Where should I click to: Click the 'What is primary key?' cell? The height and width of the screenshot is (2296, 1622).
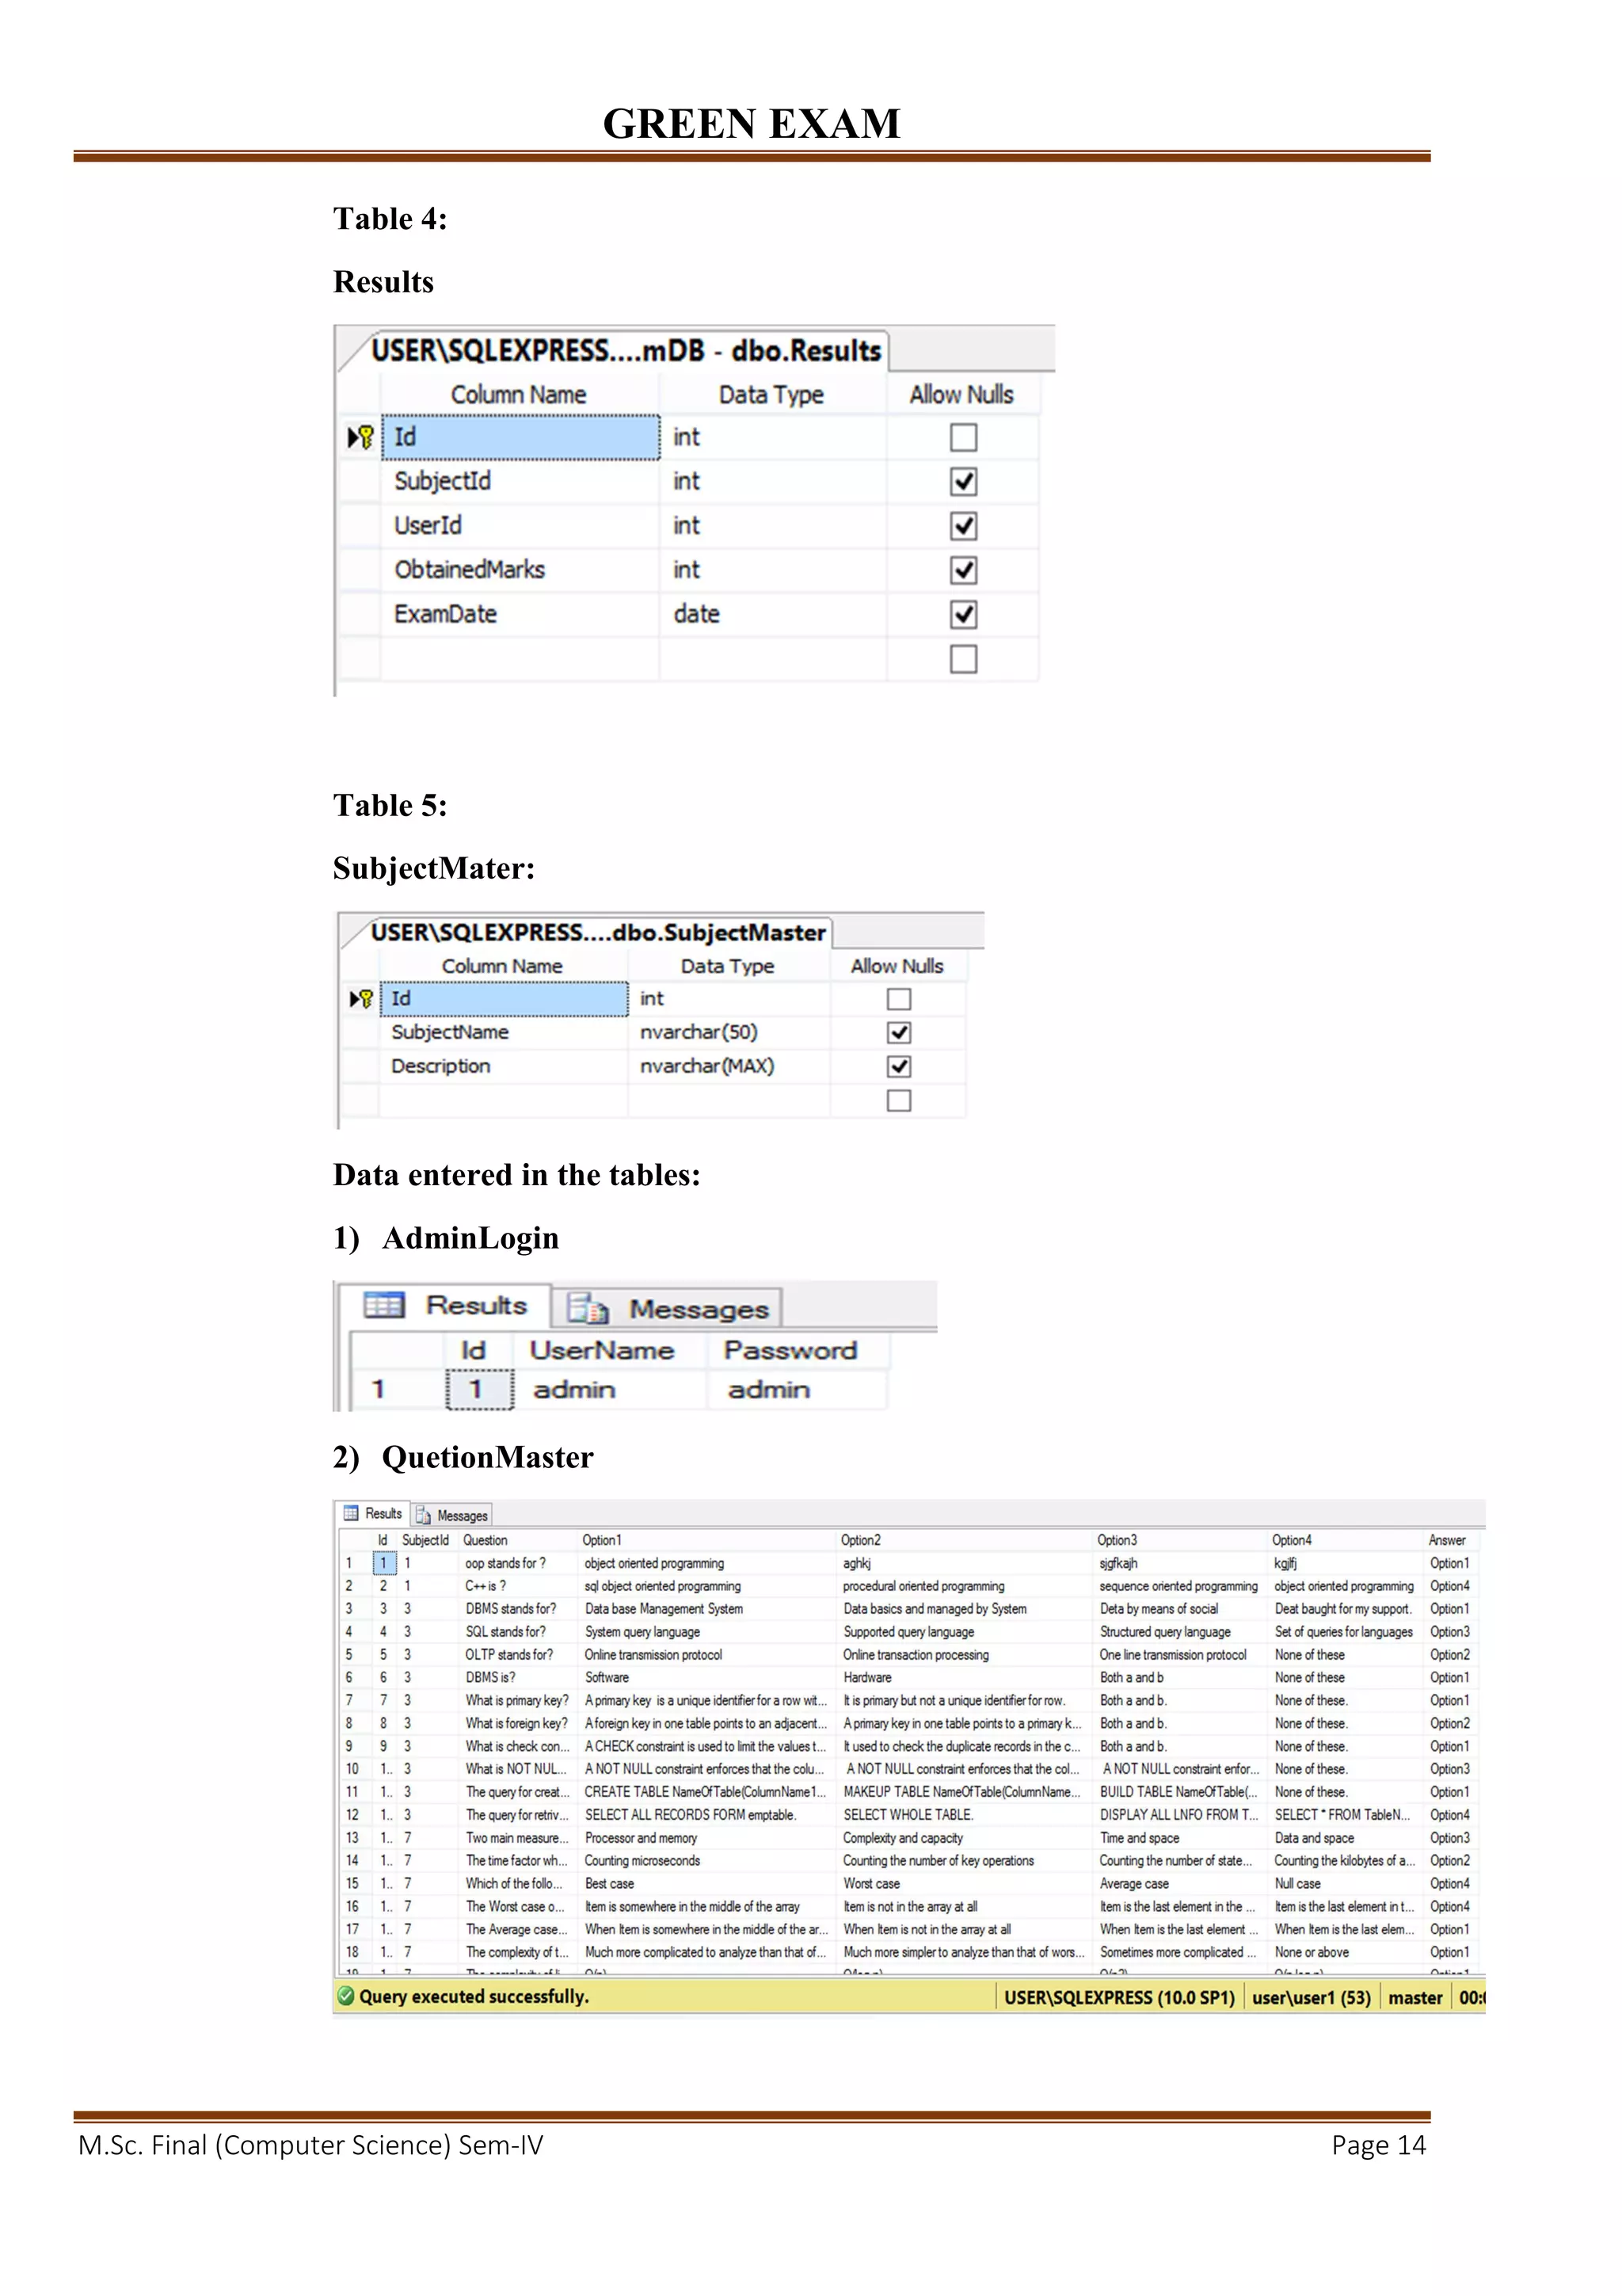[519, 1700]
